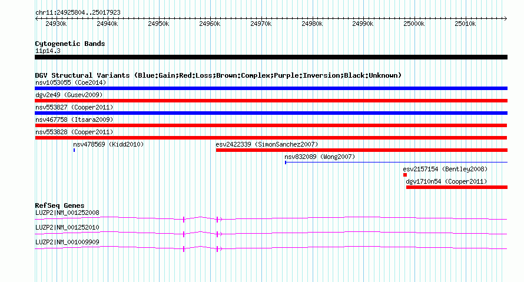
Task: Select the red dgv2e49 (Gusev2009) bar
Action: tap(271, 101)
